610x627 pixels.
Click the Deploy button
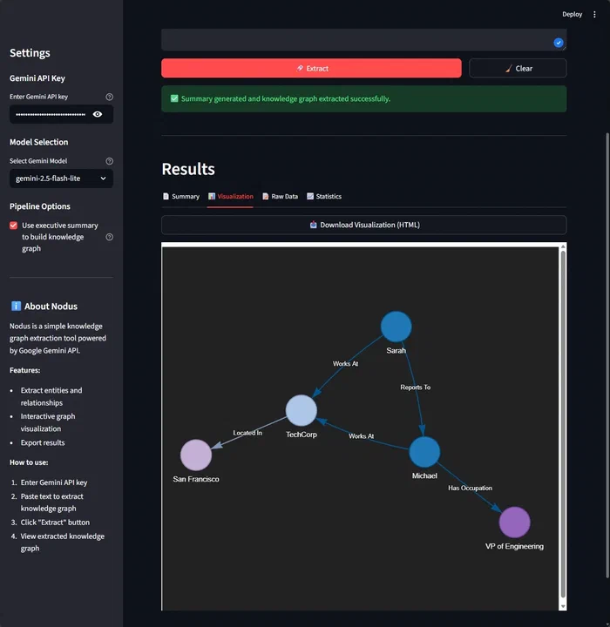[572, 15]
